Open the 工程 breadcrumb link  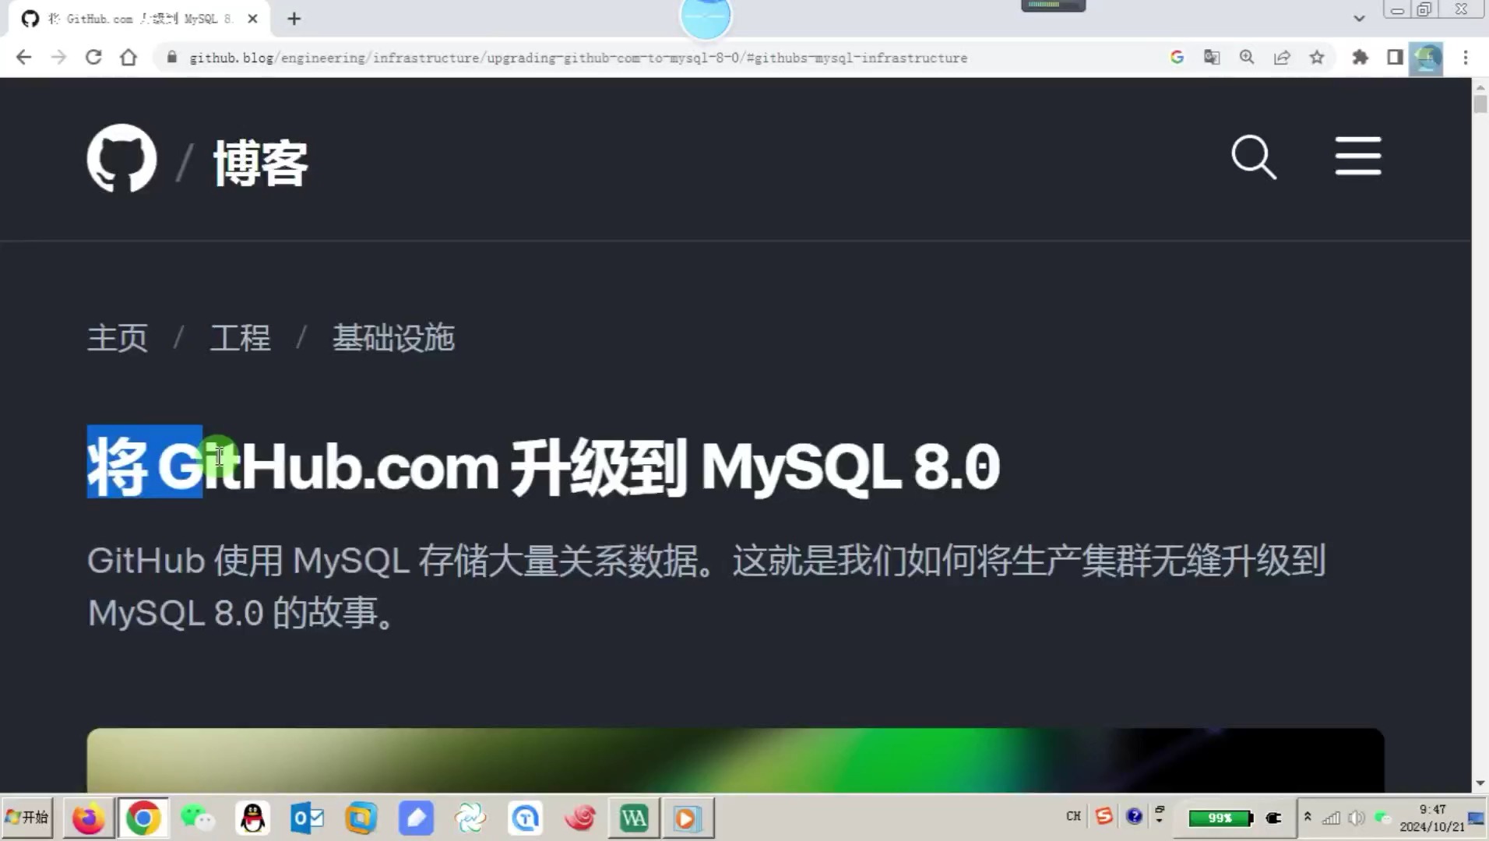240,338
